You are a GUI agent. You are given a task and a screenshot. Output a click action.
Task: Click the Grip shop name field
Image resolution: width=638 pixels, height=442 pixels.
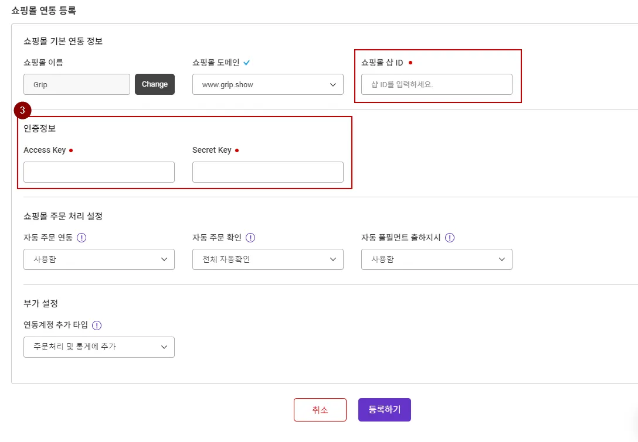tap(76, 84)
